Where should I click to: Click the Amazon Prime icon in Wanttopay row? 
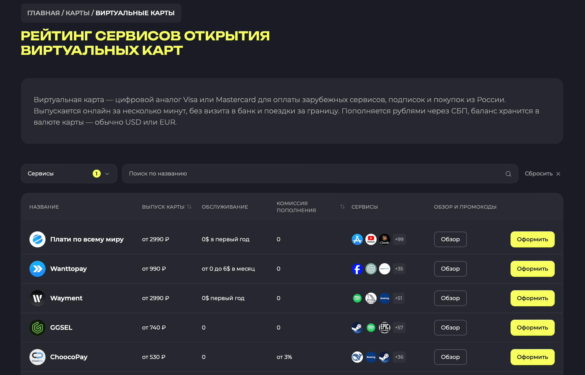pyautogui.click(x=384, y=269)
